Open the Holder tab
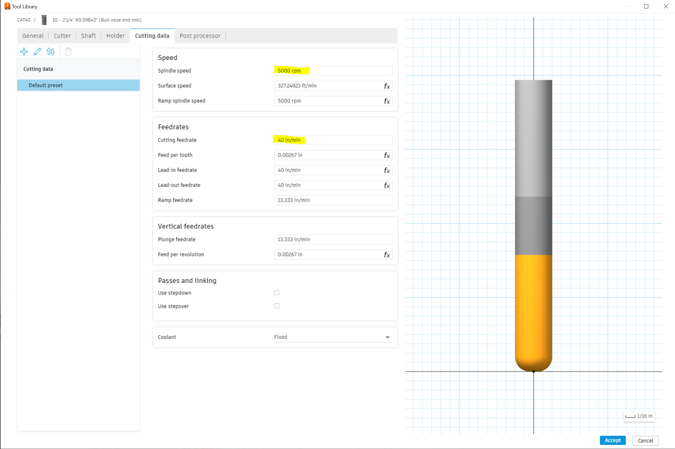 (x=115, y=36)
